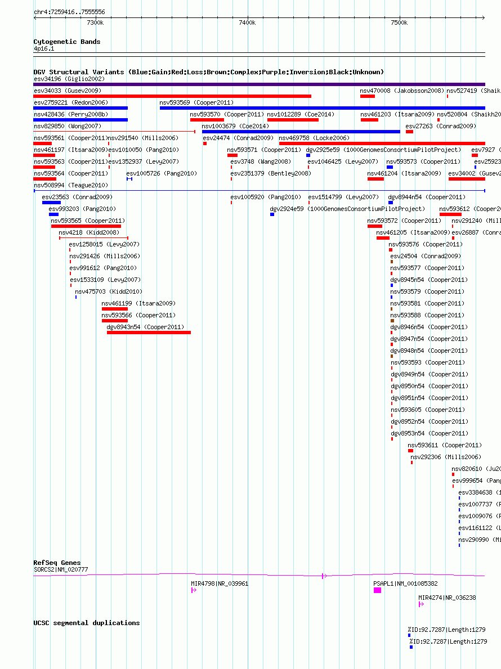Screen dimensions: 501x669
Task: Open nsv593611 (Cooper2011) variant label
Action: (445, 446)
